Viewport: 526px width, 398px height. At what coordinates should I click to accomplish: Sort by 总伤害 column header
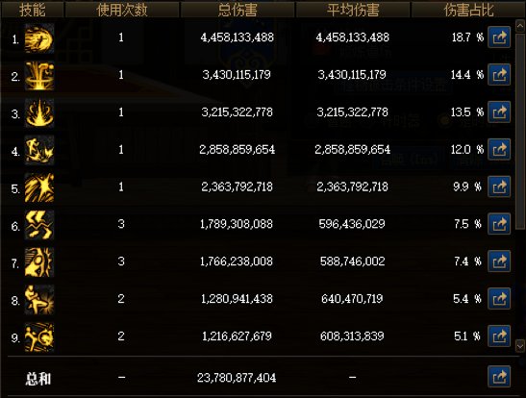(x=238, y=10)
